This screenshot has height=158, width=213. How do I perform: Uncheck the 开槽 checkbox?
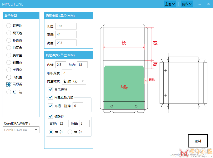50,106
